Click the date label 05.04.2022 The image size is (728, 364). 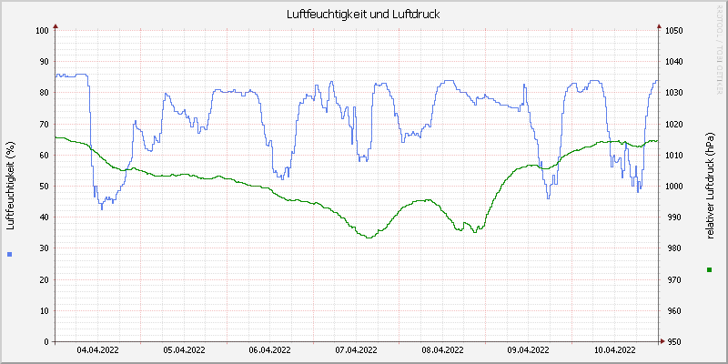[184, 350]
